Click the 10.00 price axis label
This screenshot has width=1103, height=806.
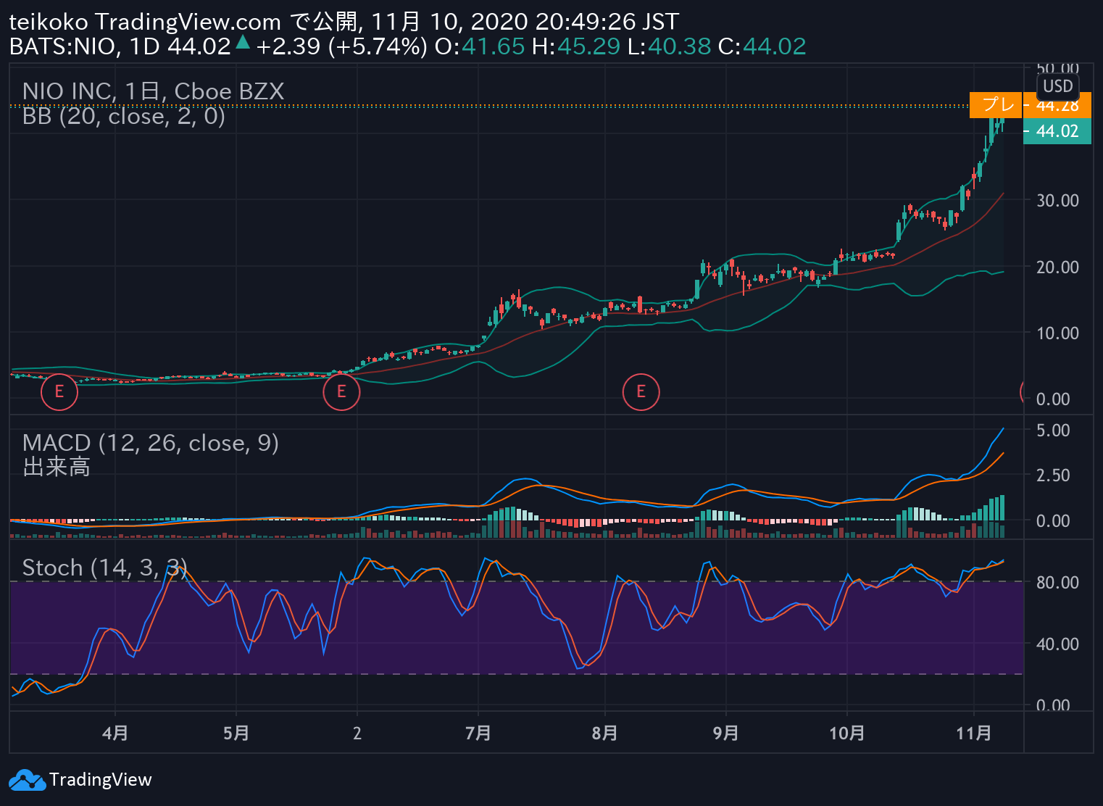coord(1057,333)
